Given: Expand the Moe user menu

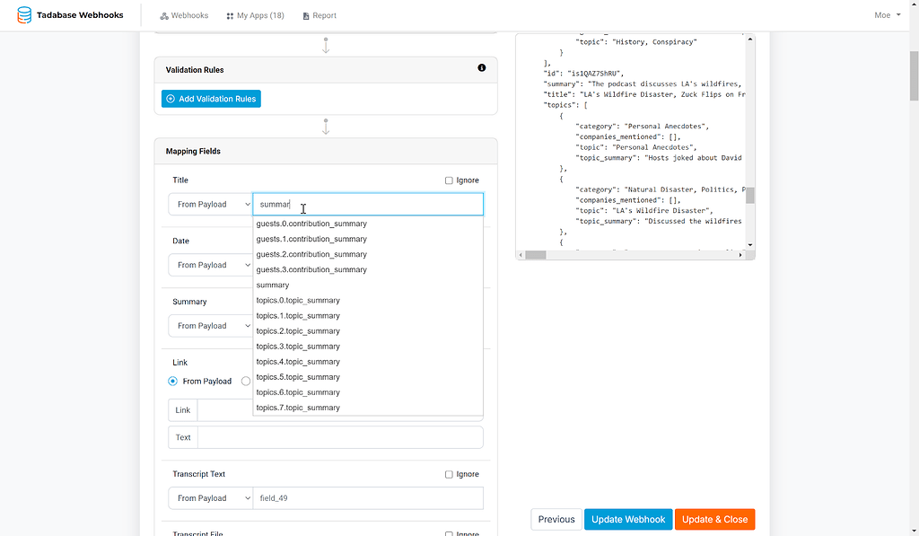Looking at the screenshot, I should point(888,15).
